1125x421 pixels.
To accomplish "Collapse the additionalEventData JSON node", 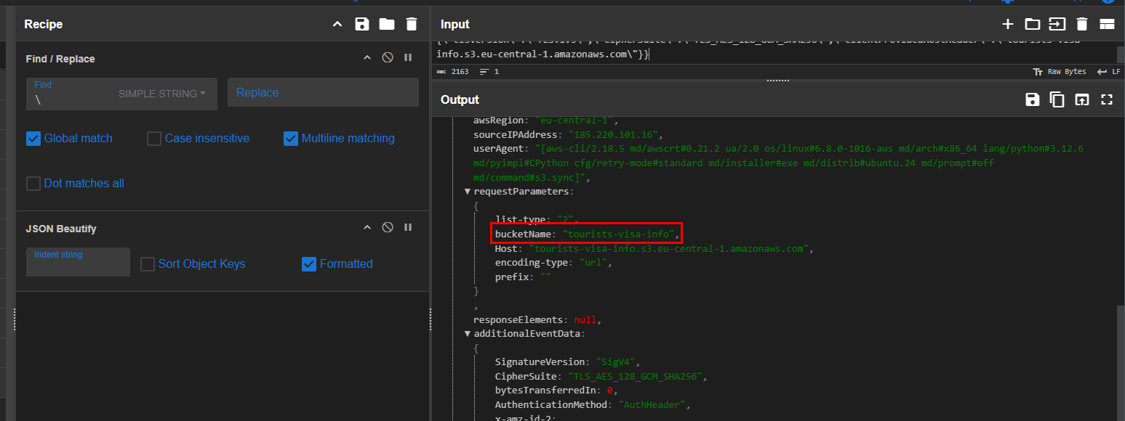I will click(468, 334).
